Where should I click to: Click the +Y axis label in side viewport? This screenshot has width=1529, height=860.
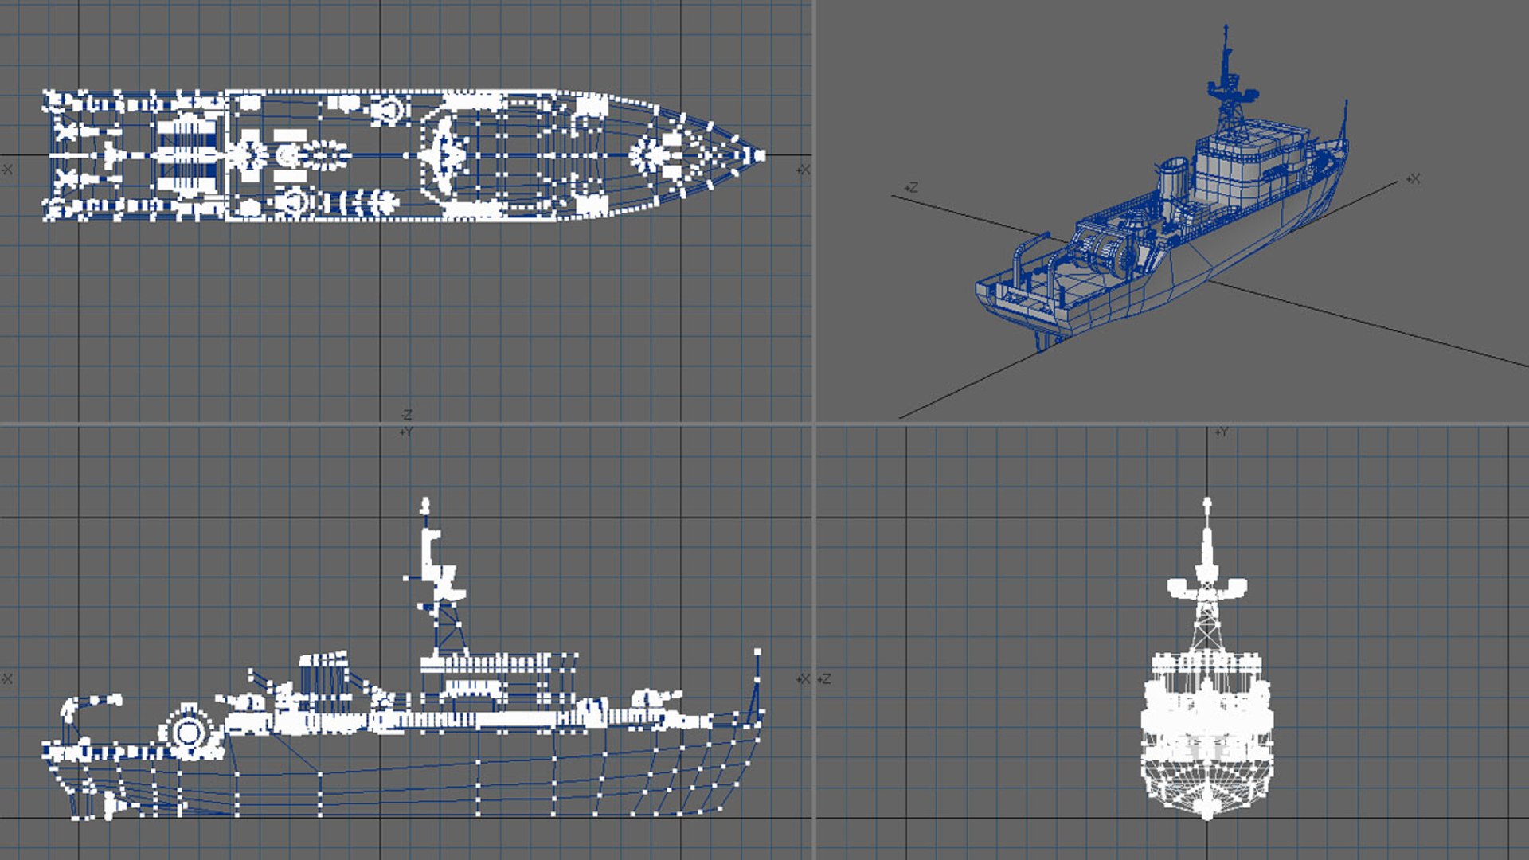[406, 432]
